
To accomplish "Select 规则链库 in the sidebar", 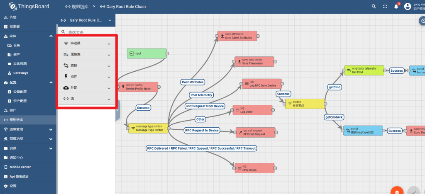I will coord(29,120).
